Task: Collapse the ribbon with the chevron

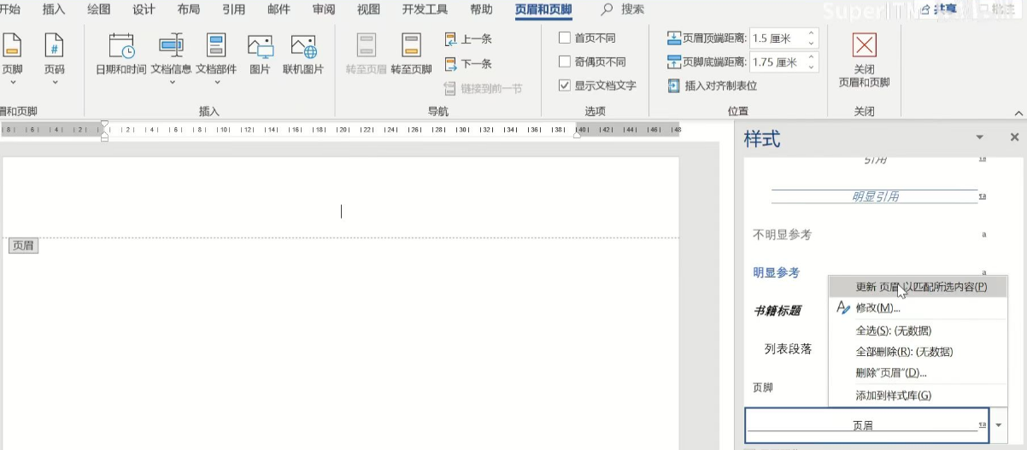Action: (1018, 113)
